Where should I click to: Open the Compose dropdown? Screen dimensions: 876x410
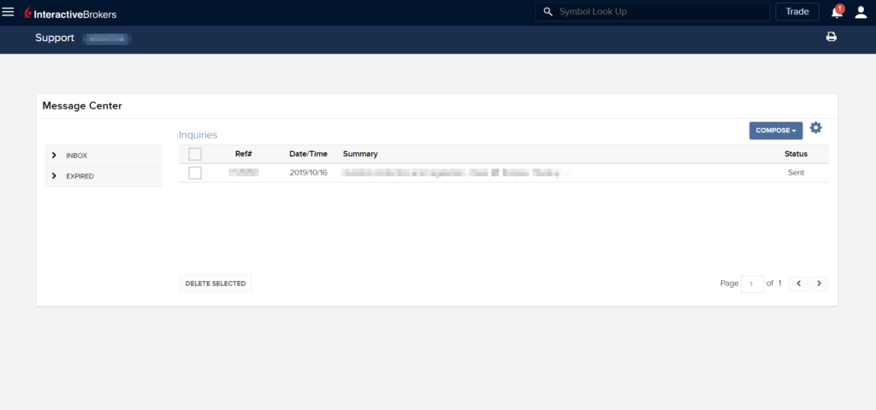point(776,131)
